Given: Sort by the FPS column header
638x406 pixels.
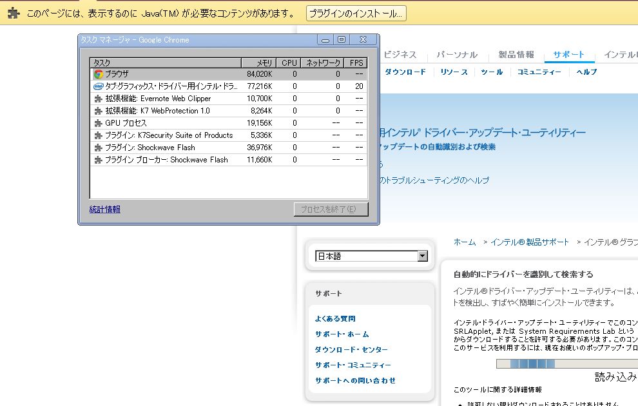Looking at the screenshot, I should pyautogui.click(x=356, y=63).
